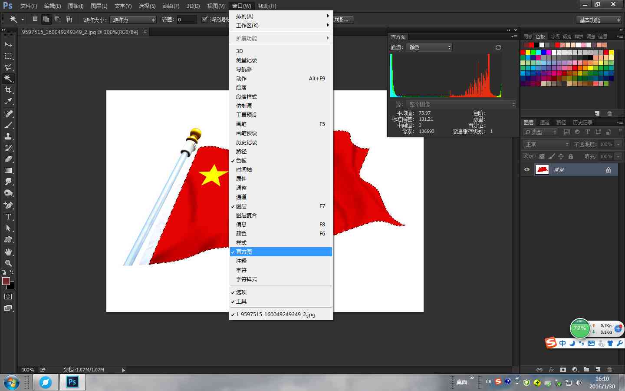Select the Eyedropper tool
Viewport: 625px width, 391px height.
(8, 101)
